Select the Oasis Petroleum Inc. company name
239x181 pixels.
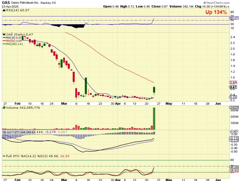(x=25, y=3)
